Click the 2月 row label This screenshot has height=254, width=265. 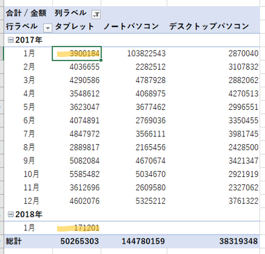click(x=29, y=67)
